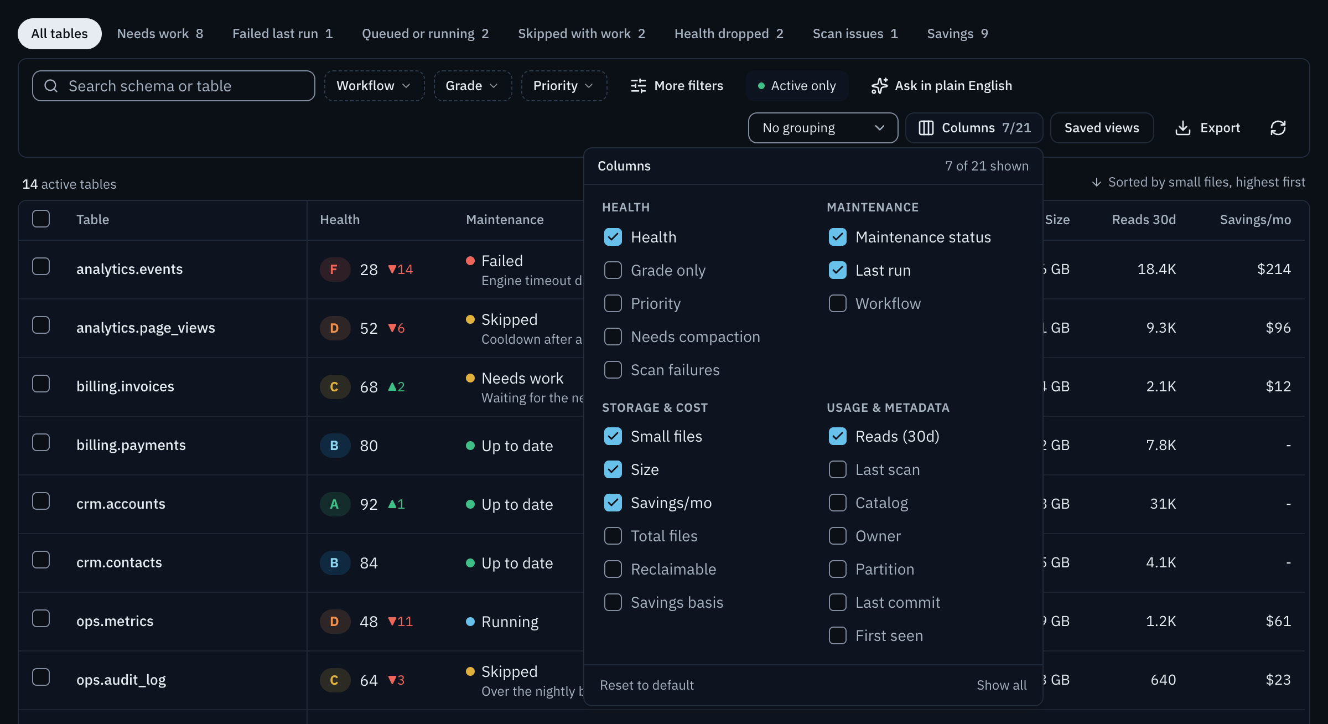Screen dimensions: 1328x724
Task: Click the green Active only dot
Action: coord(761,86)
